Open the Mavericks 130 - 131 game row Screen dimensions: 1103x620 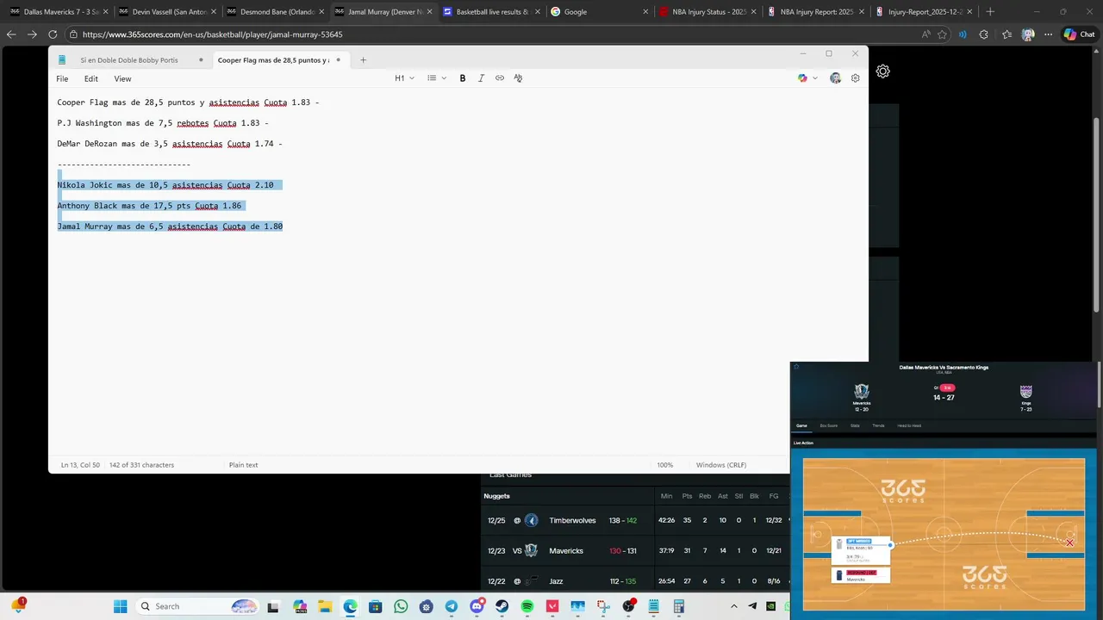click(x=635, y=550)
